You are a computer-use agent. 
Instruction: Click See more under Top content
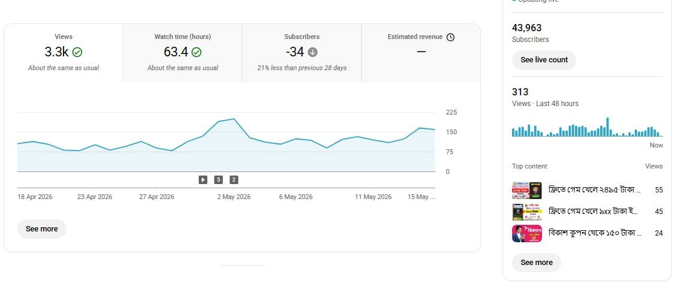tap(537, 263)
